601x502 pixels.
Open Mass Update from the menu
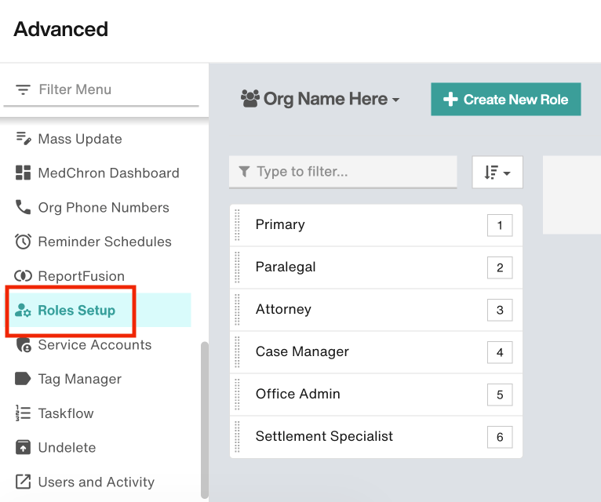click(x=80, y=139)
